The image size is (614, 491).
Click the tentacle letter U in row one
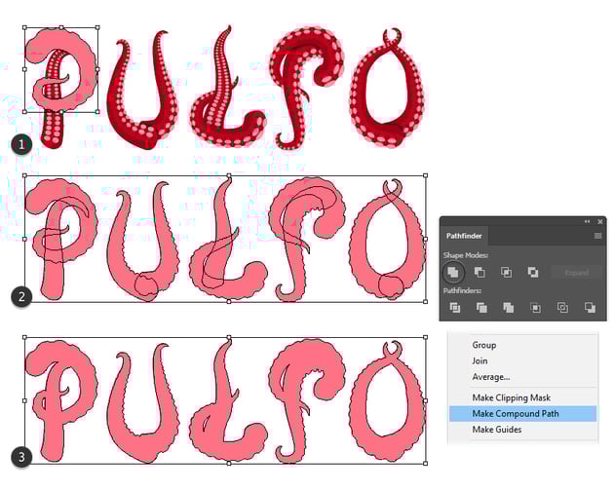click(143, 90)
